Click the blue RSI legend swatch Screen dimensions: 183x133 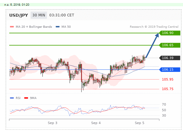pos(12,98)
